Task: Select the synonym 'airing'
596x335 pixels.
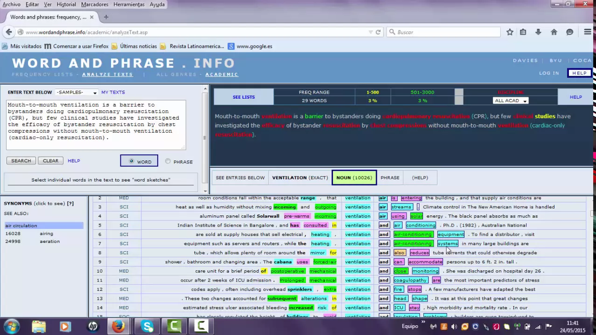Action: pos(46,234)
